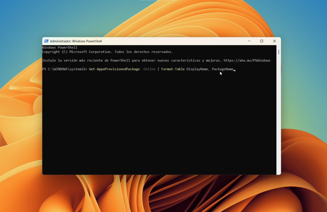Click the PowerShell icon in the title bar
Viewport: 327px width, 212px height.
point(46,41)
